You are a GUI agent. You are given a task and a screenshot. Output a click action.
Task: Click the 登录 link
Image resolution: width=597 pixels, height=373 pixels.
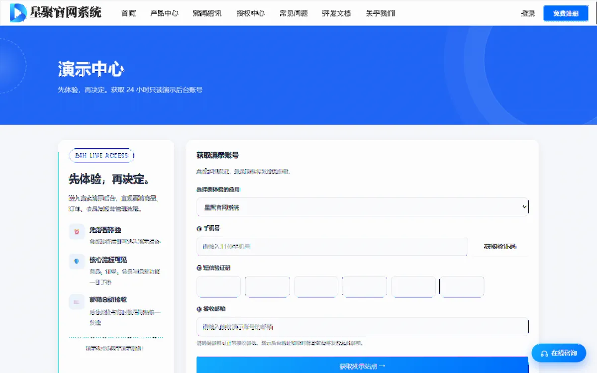pyautogui.click(x=528, y=13)
